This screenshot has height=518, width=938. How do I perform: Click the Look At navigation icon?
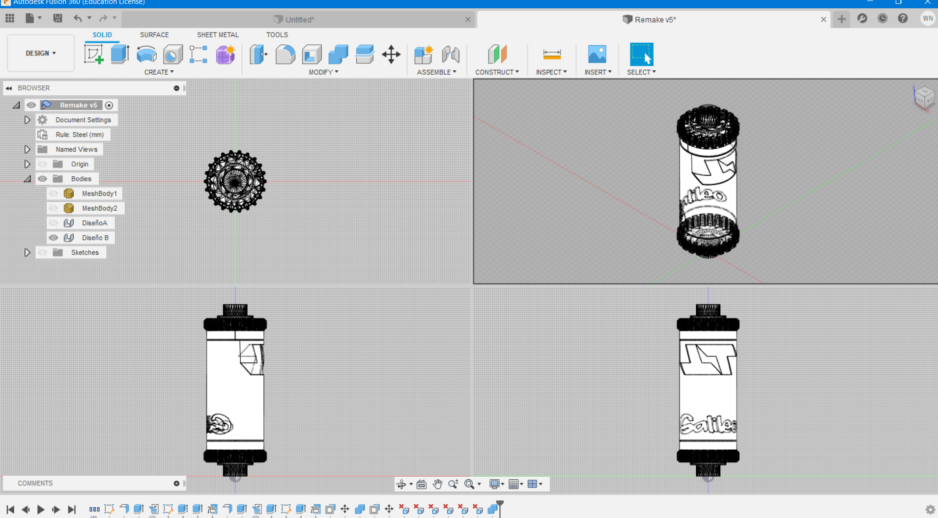[x=421, y=484]
